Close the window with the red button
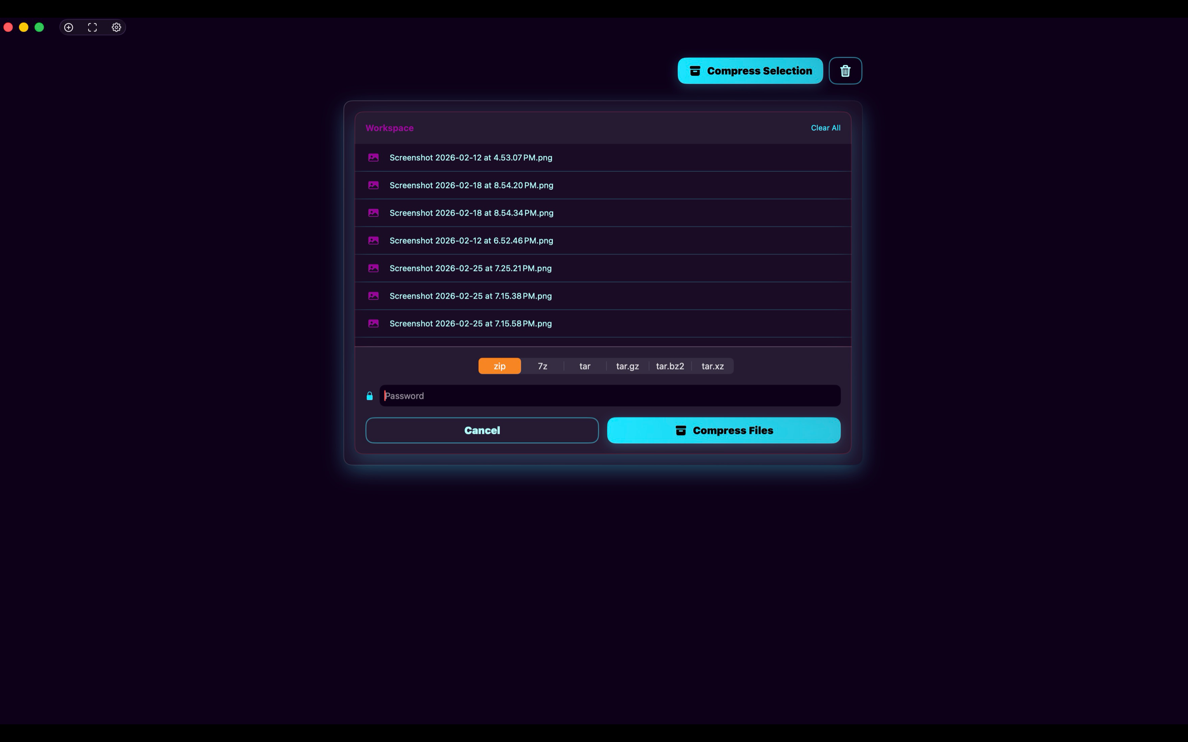The width and height of the screenshot is (1188, 742). click(8, 28)
